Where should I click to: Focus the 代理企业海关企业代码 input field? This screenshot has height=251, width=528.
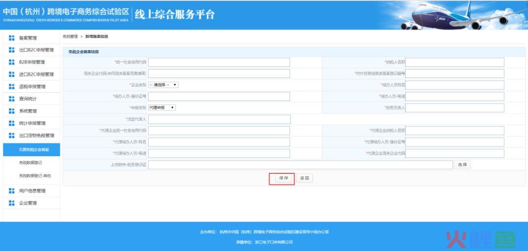pyautogui.click(x=455, y=153)
